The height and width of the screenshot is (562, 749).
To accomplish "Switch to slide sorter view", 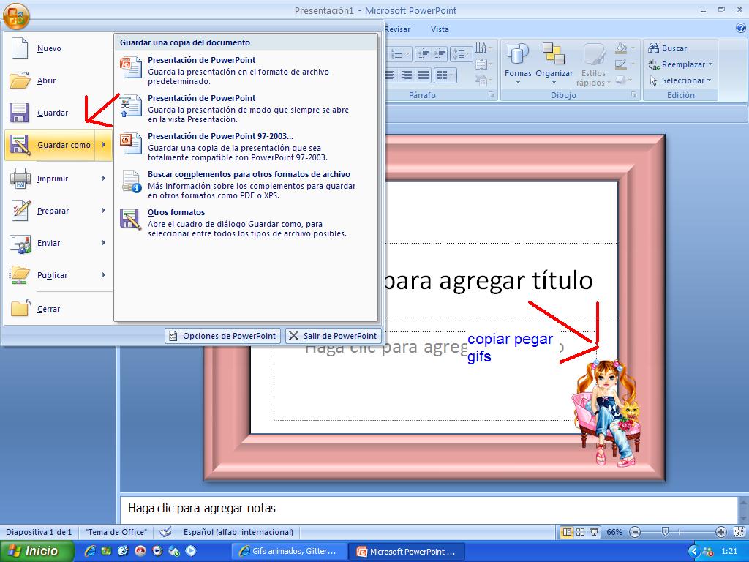I will 580,532.
